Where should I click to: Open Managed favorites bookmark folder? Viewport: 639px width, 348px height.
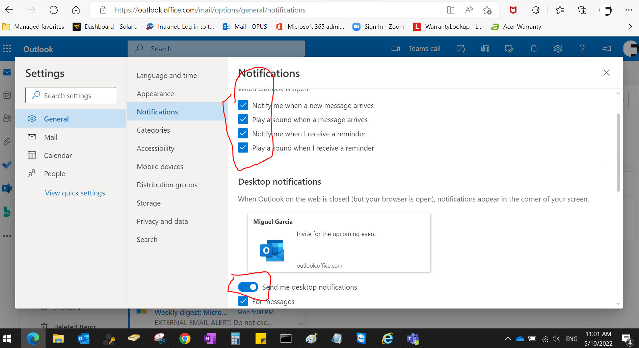tap(33, 27)
